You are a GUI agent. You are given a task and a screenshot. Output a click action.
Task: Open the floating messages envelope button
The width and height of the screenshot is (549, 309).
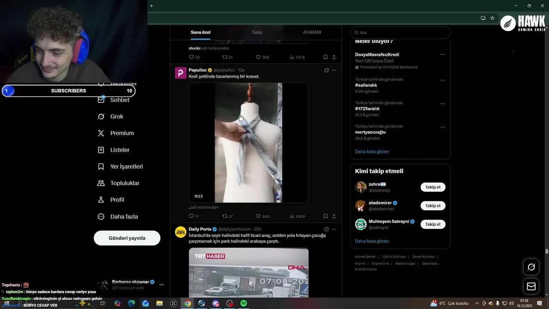click(531, 286)
